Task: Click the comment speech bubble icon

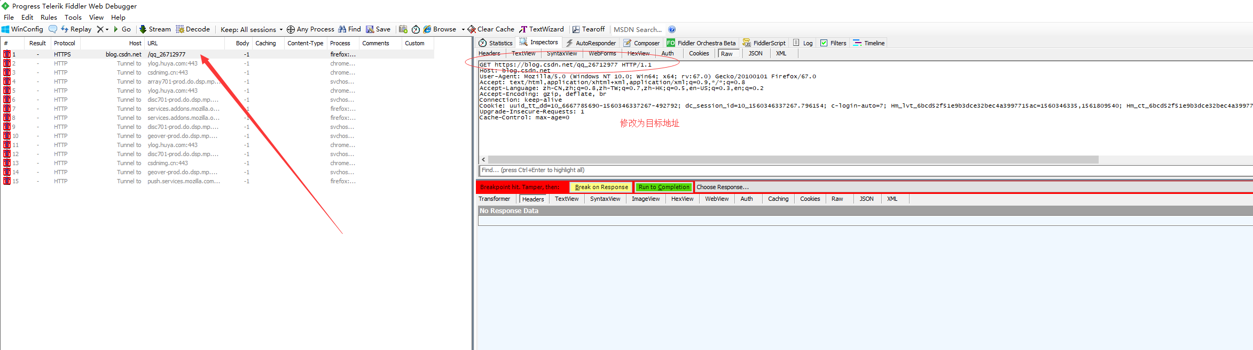Action: pos(53,29)
